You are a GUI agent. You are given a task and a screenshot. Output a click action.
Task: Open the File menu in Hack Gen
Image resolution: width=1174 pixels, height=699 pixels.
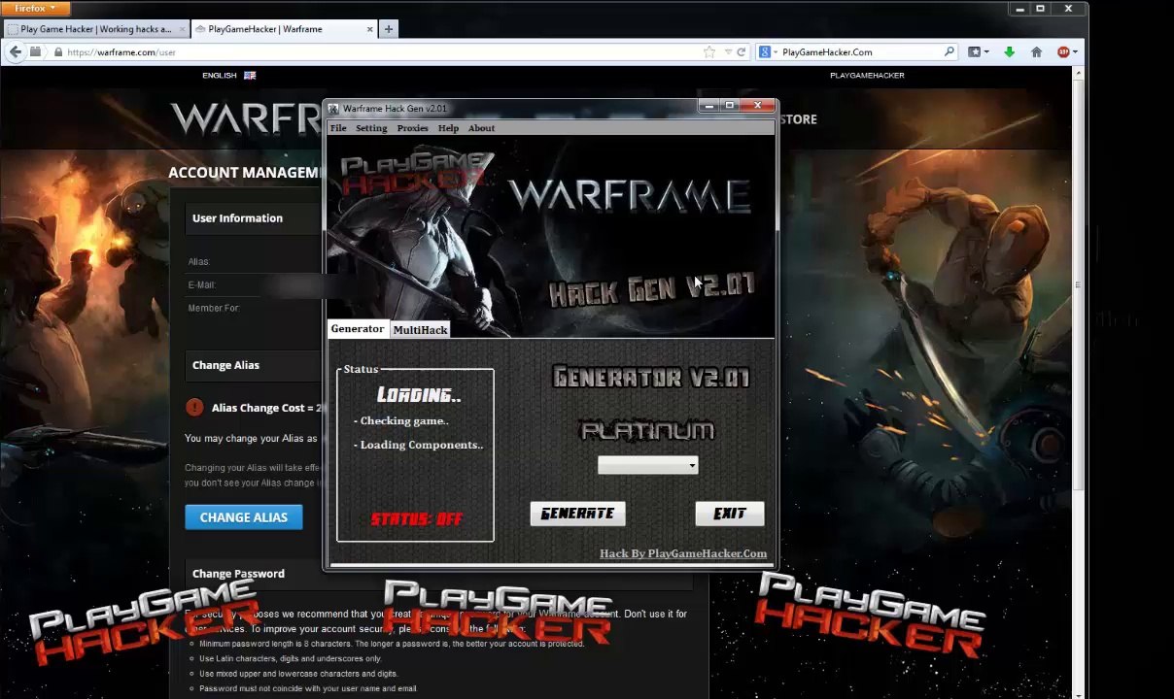[x=338, y=128]
